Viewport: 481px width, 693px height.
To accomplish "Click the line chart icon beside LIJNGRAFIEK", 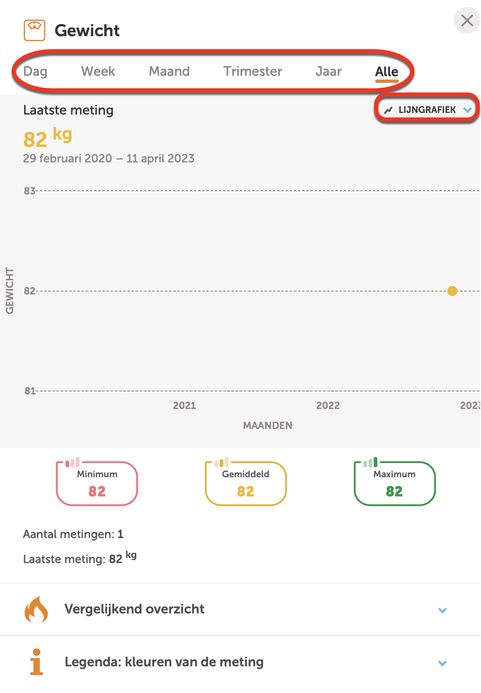I will (x=388, y=110).
